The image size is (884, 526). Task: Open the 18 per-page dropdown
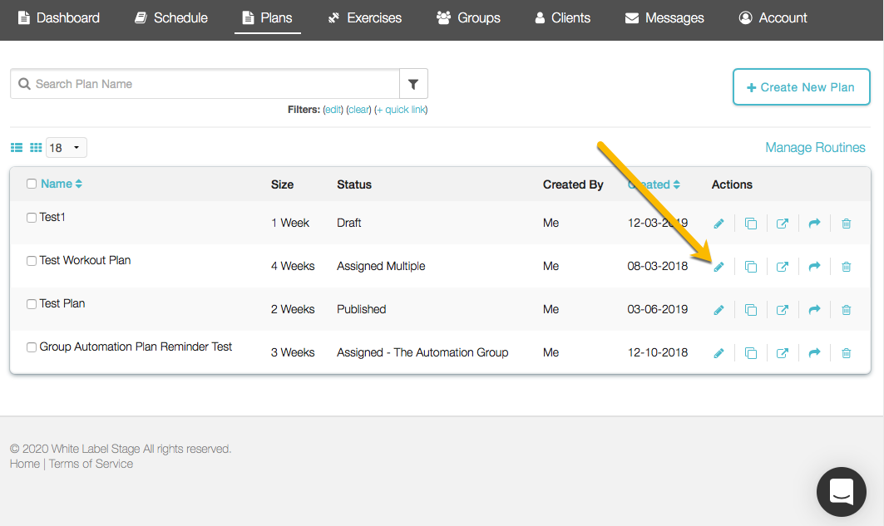tap(67, 148)
